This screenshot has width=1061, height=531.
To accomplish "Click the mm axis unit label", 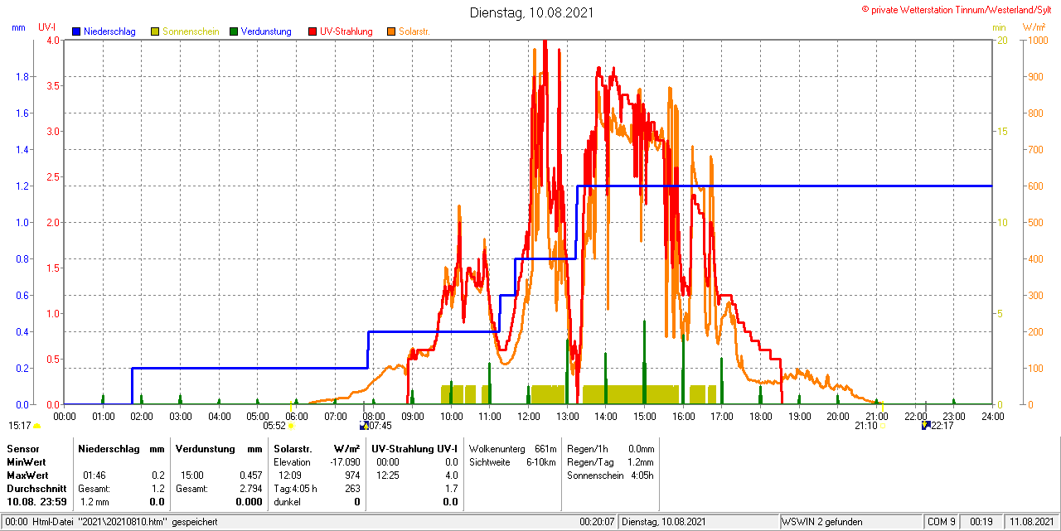I will coord(18,27).
